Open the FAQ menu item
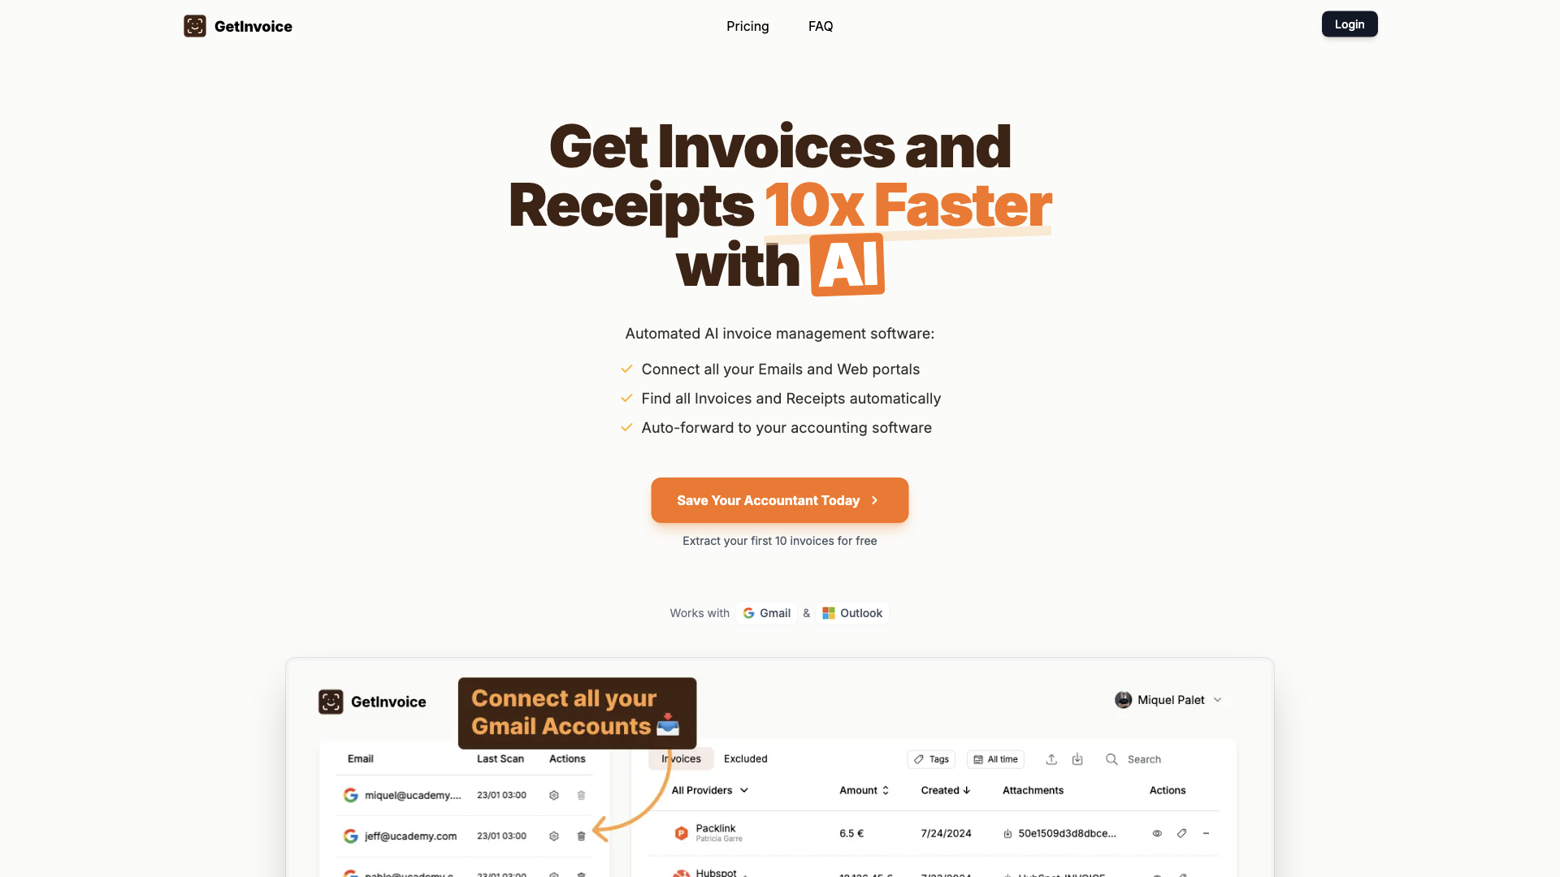Screen dimensions: 1560x877 [x=820, y=26]
